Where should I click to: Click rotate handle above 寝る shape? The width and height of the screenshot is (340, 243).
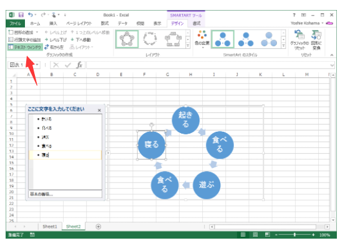[152, 125]
